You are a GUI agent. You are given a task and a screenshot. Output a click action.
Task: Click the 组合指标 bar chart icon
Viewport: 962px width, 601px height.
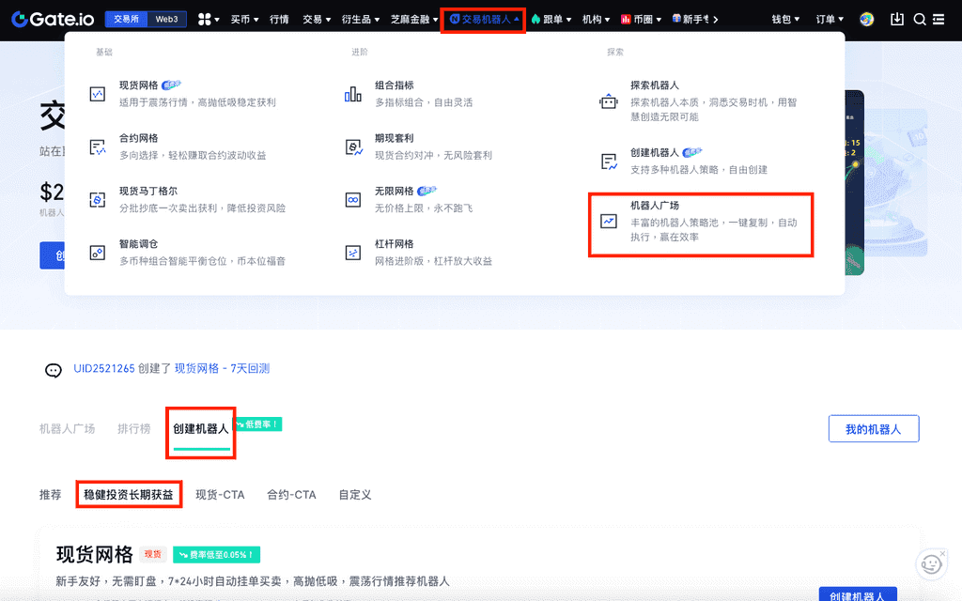(353, 94)
